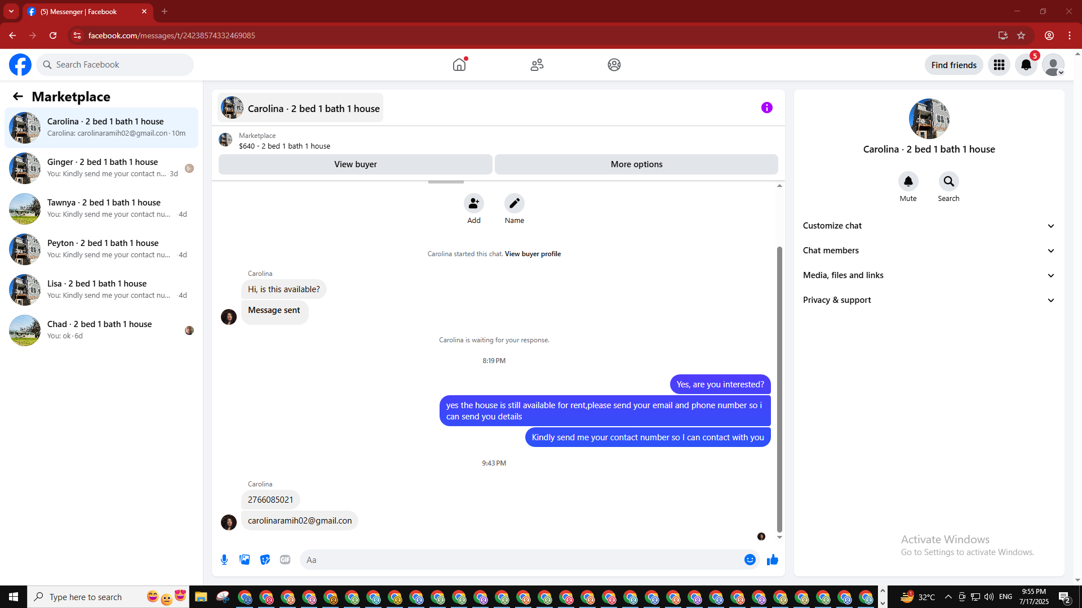Show hidden system tray icons
Viewport: 1082px width, 608px height.
948,597
